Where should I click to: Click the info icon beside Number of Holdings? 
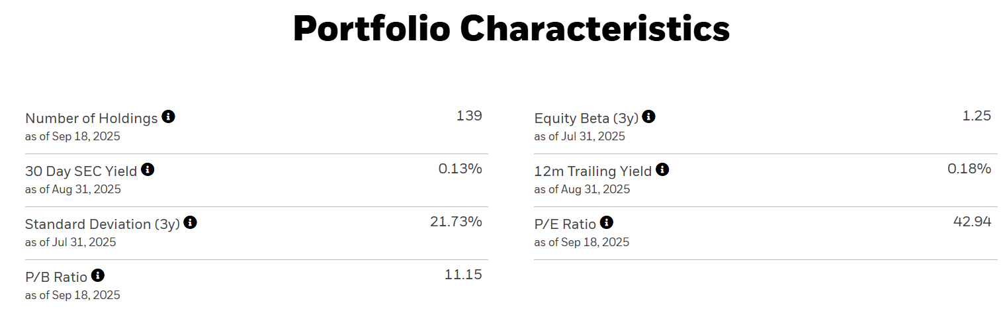click(169, 117)
